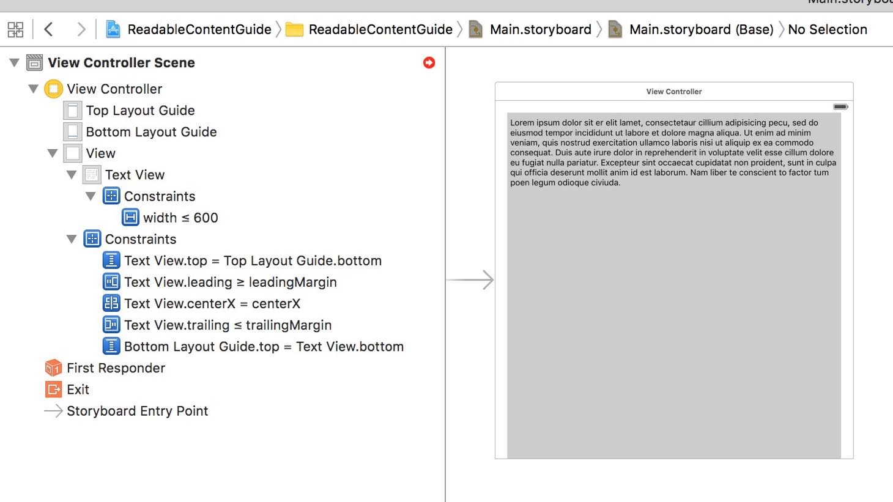Click the red error arrow indicator
The width and height of the screenshot is (893, 502).
point(429,62)
